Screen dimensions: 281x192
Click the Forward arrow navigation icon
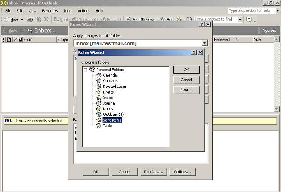click(22, 31)
